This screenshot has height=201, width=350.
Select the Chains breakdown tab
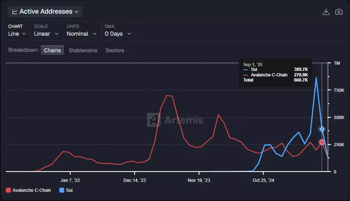(52, 50)
